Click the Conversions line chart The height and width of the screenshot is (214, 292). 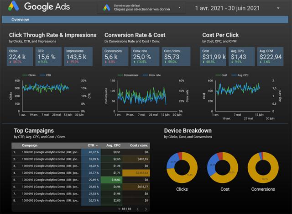tap(147, 96)
